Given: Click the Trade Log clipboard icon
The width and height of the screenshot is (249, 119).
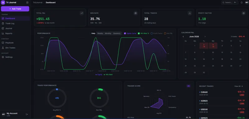Looking at the screenshot, I should pos(3,23).
